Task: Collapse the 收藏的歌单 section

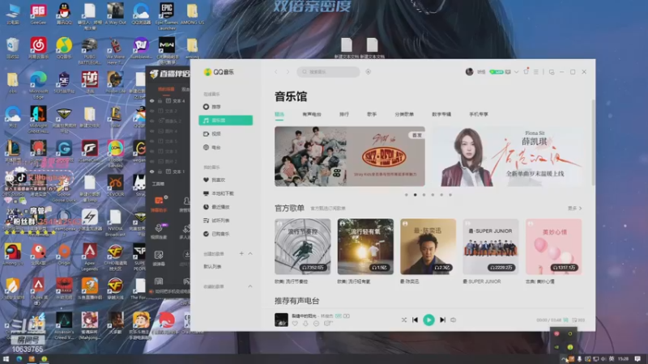Action: tap(250, 286)
